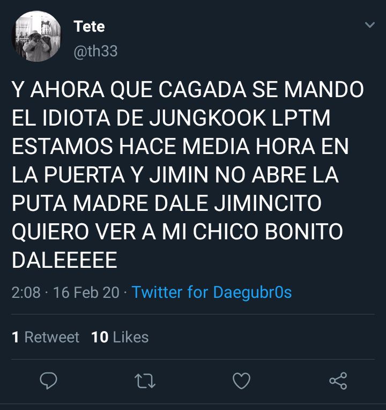
Task: Click the 16 Feb 20 date
Action: [x=86, y=292]
